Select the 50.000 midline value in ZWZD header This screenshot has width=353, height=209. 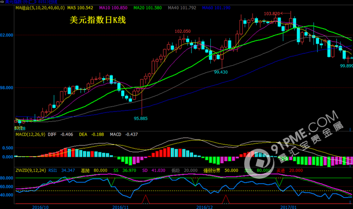pos(231,170)
